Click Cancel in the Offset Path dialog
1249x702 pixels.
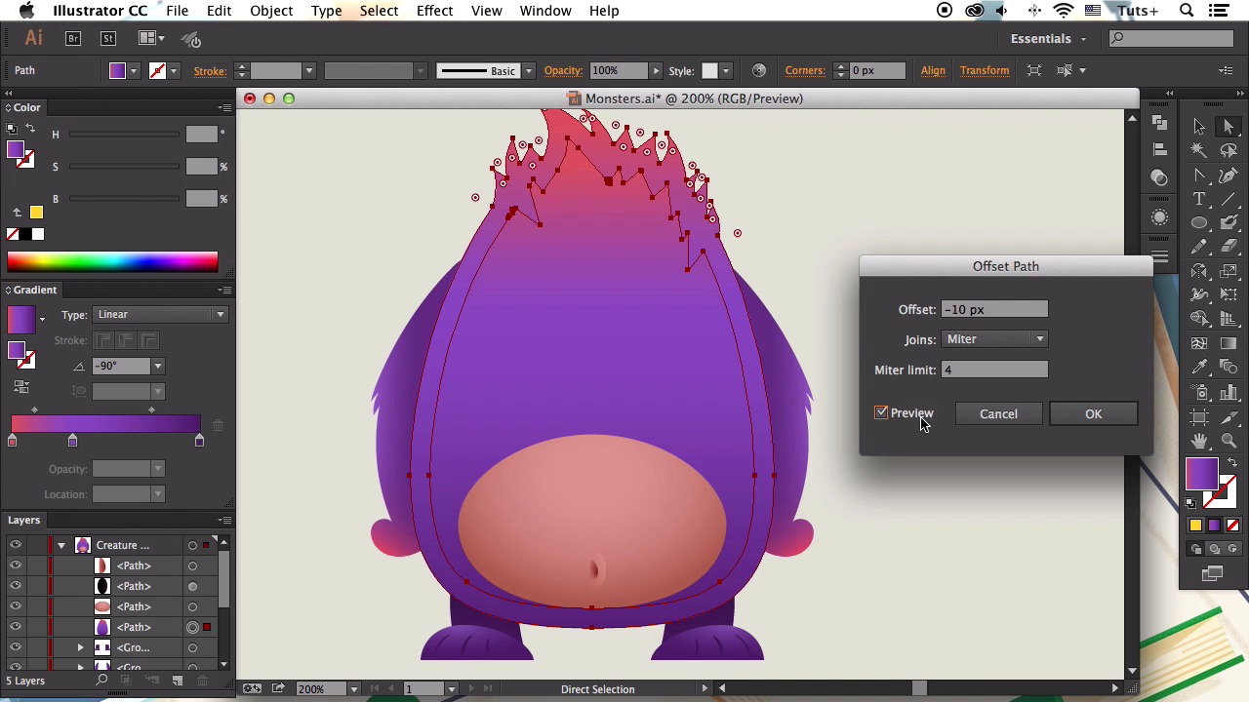click(998, 414)
